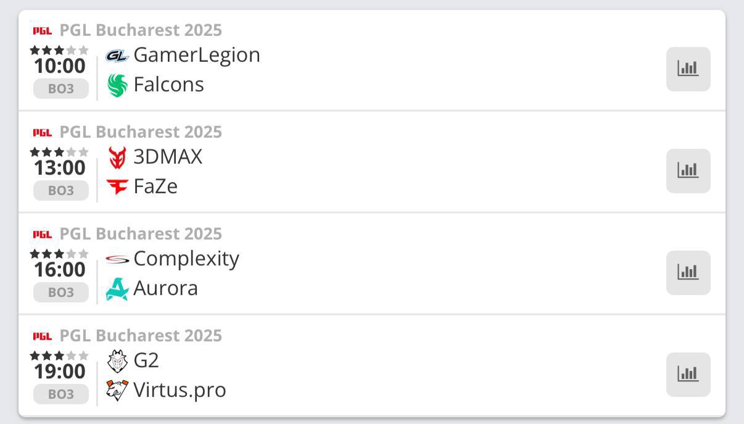Click the GamerLegion team logo

[x=117, y=56]
